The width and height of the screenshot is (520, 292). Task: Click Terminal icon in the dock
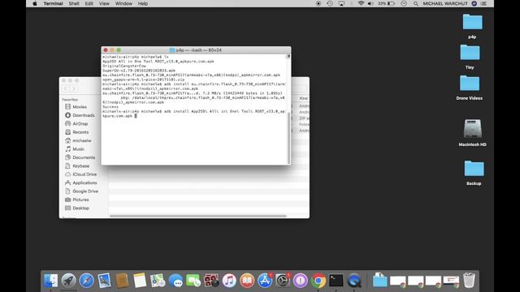[x=336, y=281]
